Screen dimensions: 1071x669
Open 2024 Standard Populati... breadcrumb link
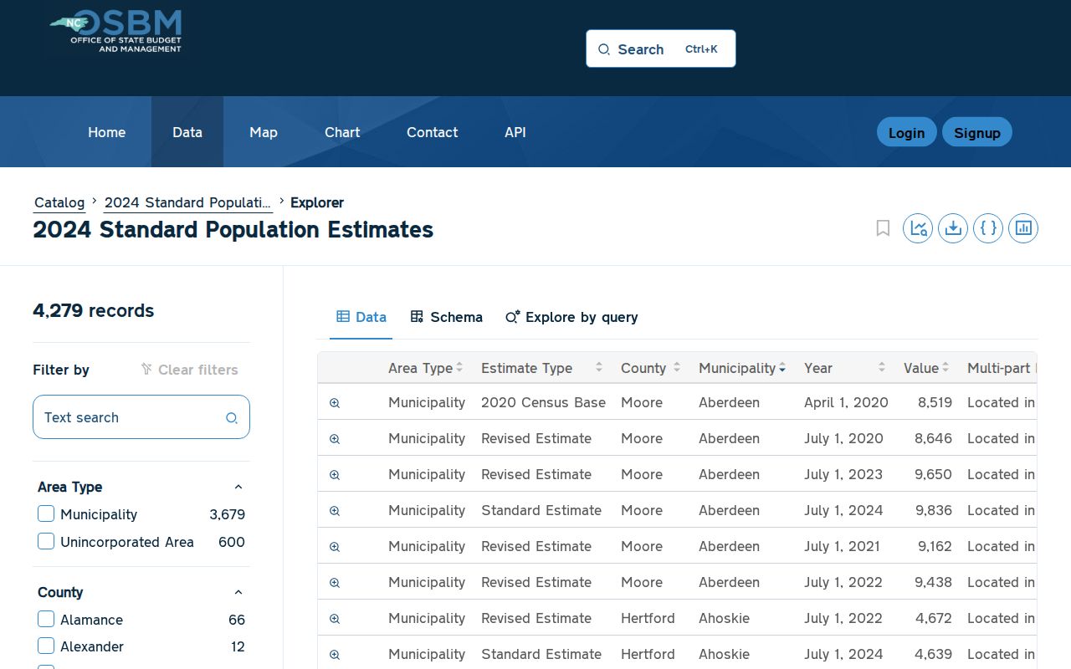(x=187, y=202)
